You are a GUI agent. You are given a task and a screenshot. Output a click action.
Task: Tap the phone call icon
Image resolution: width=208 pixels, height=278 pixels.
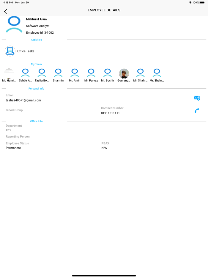coord(197,111)
